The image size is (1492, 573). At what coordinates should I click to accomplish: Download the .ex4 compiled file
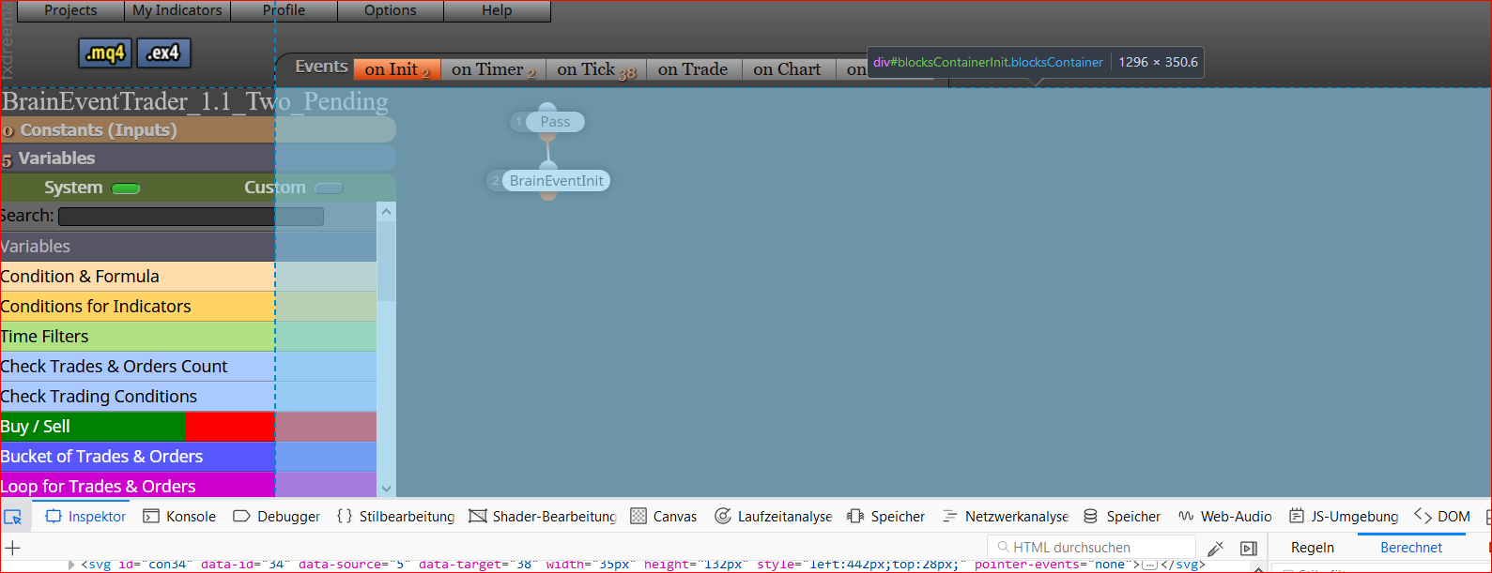point(164,53)
